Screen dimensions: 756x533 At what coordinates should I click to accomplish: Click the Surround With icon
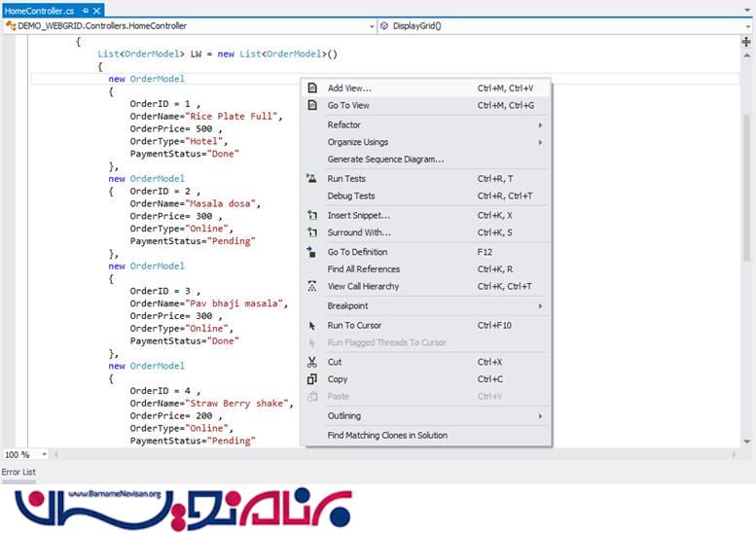(312, 232)
